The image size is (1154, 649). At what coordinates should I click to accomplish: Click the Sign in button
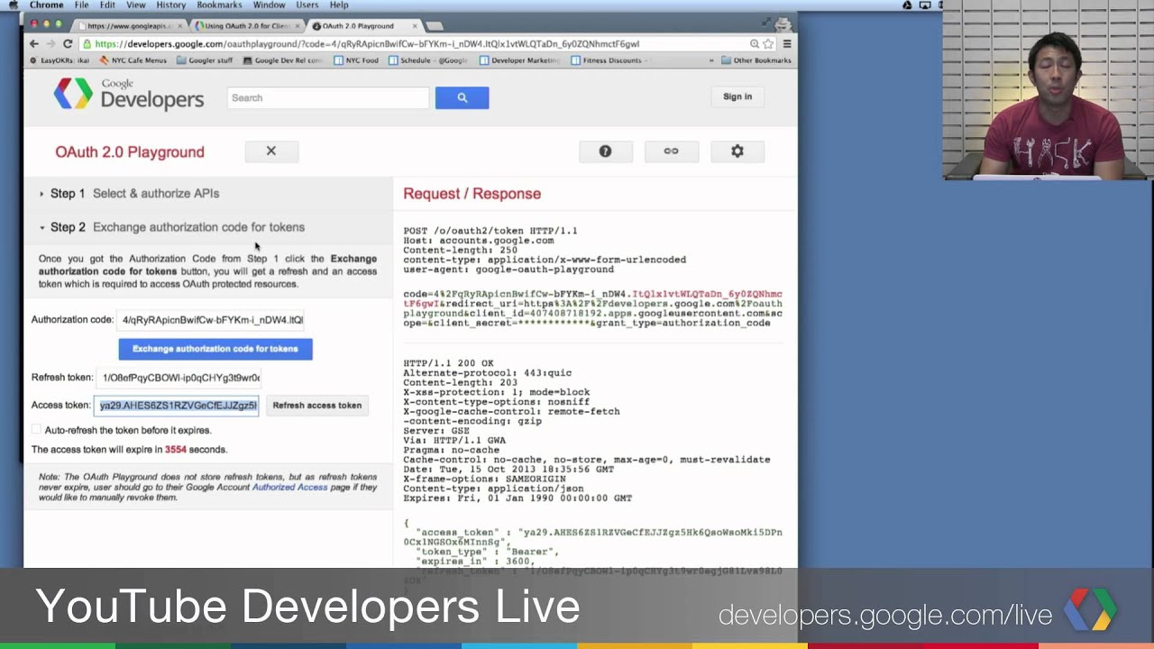[737, 96]
